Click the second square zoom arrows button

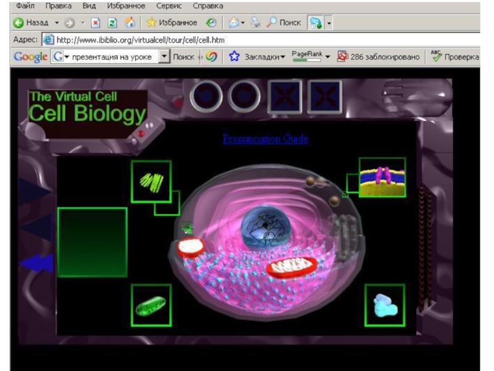click(x=325, y=96)
